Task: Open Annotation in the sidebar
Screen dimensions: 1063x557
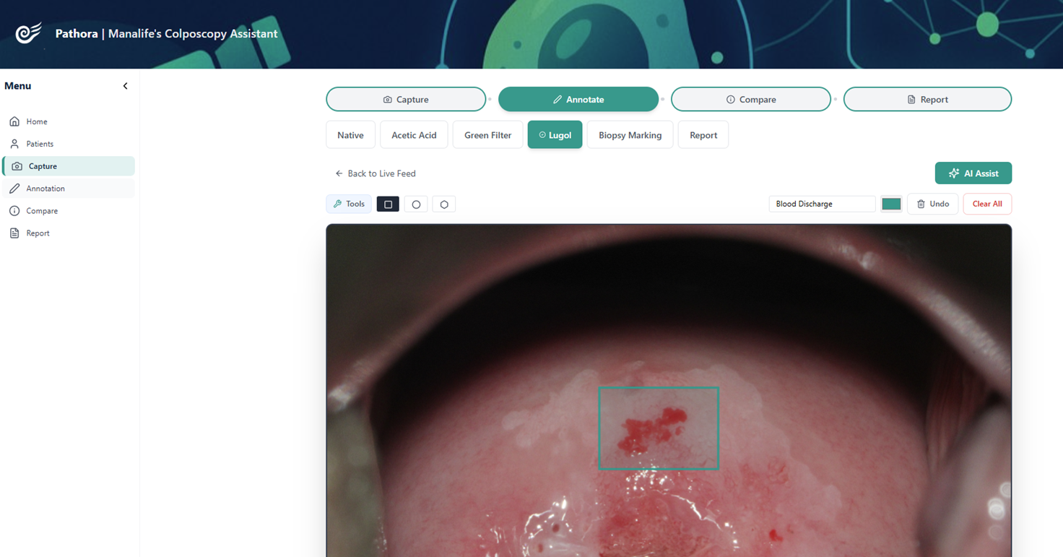Action: coord(68,189)
